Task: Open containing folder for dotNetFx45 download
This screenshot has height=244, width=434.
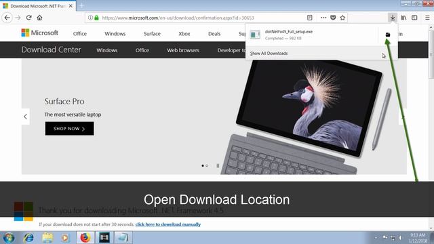Action: 388,35
